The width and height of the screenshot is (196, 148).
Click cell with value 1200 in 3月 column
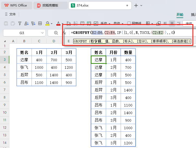pos(69,67)
